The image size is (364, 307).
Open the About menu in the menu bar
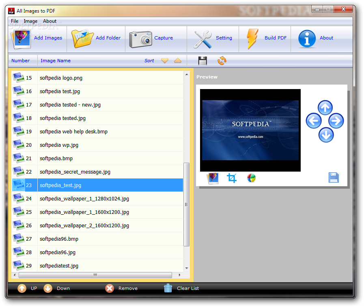pos(50,21)
